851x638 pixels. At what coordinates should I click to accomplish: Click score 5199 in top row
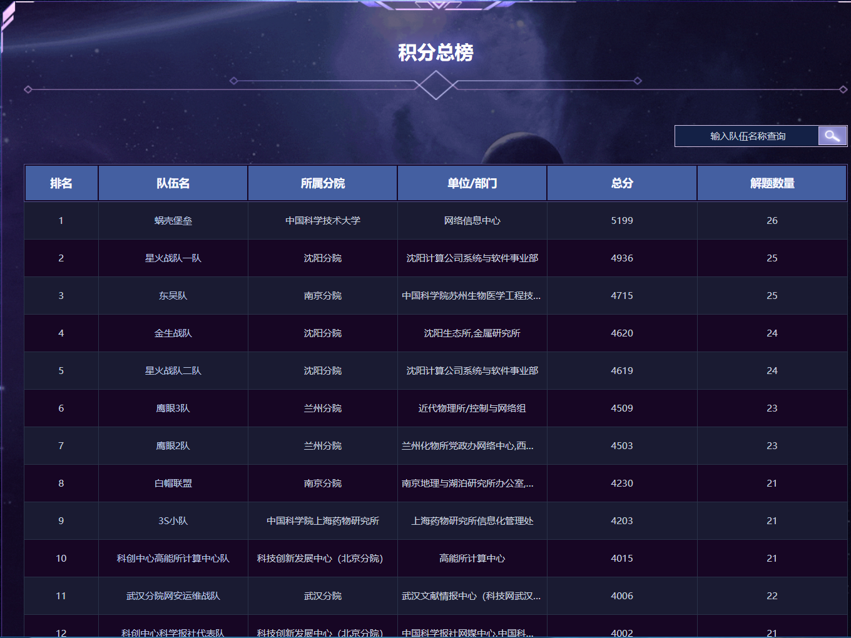pos(622,221)
